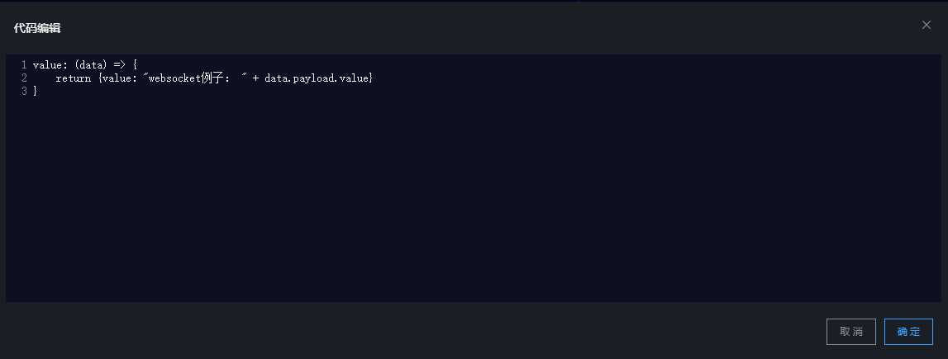Click the 代码编辑 dialog title
The image size is (948, 359).
click(x=37, y=28)
